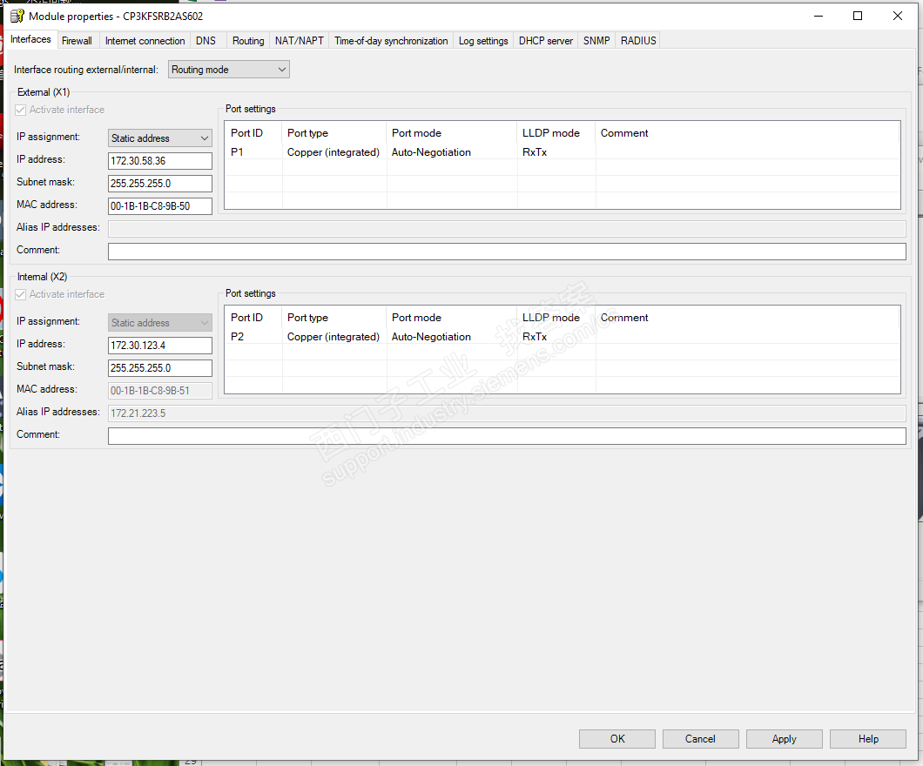This screenshot has height=766, width=923.
Task: Open the Log settings tab
Action: [482, 41]
